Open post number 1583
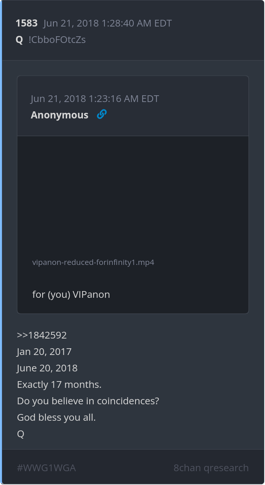 [26, 23]
